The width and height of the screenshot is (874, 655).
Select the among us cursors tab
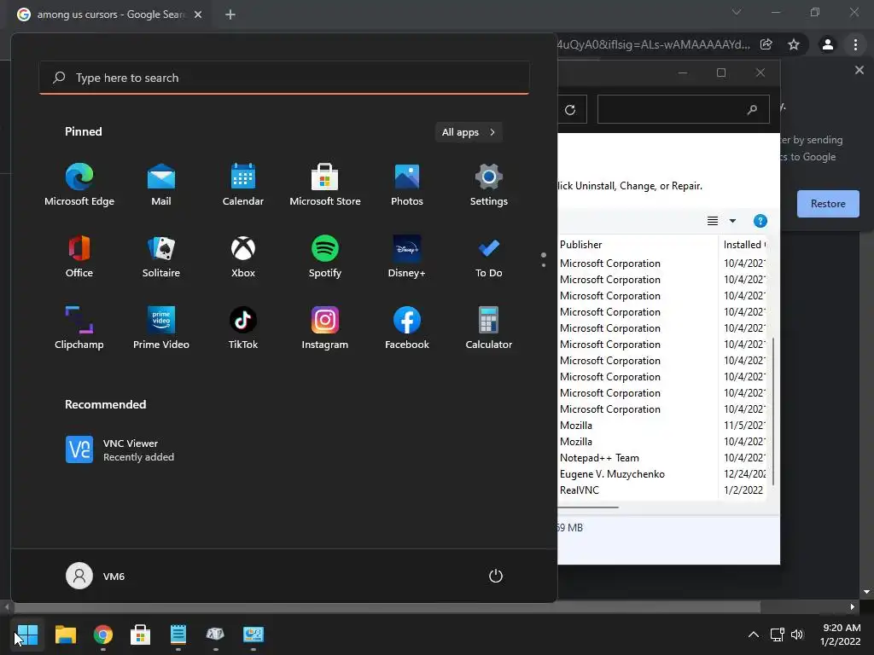(x=110, y=14)
